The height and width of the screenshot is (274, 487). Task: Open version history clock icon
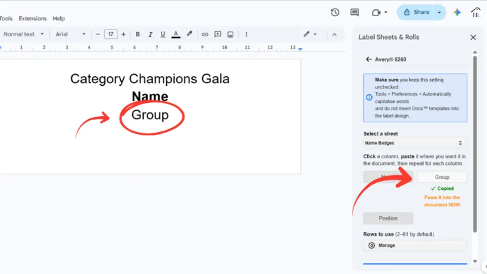[335, 12]
